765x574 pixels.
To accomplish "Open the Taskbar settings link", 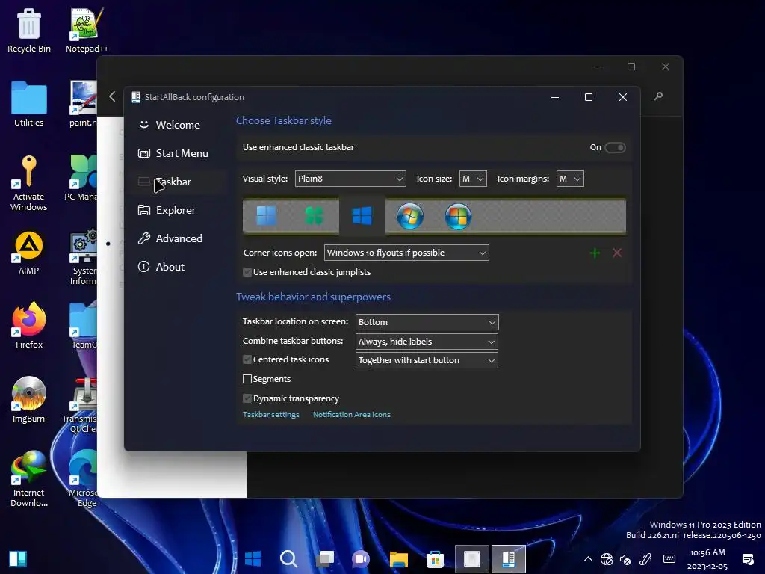I will tap(271, 414).
